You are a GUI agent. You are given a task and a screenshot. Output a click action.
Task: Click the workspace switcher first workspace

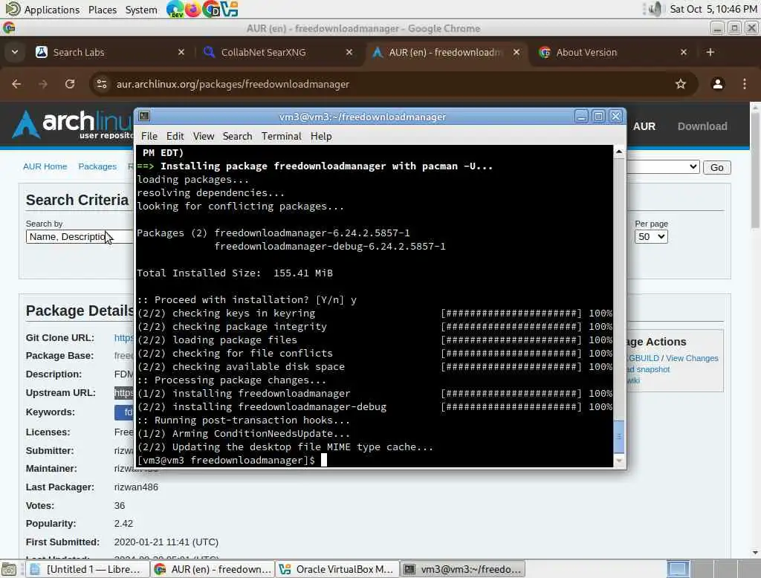[678, 569]
